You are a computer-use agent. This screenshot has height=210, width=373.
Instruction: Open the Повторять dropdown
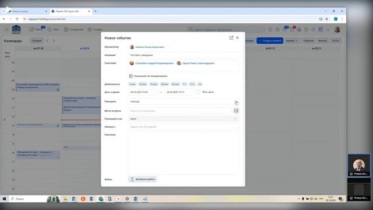click(184, 101)
